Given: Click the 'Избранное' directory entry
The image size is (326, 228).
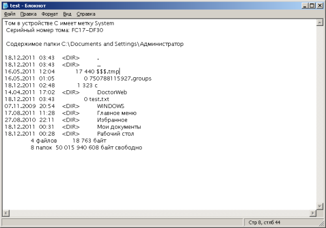Looking at the screenshot, I should point(112,120).
